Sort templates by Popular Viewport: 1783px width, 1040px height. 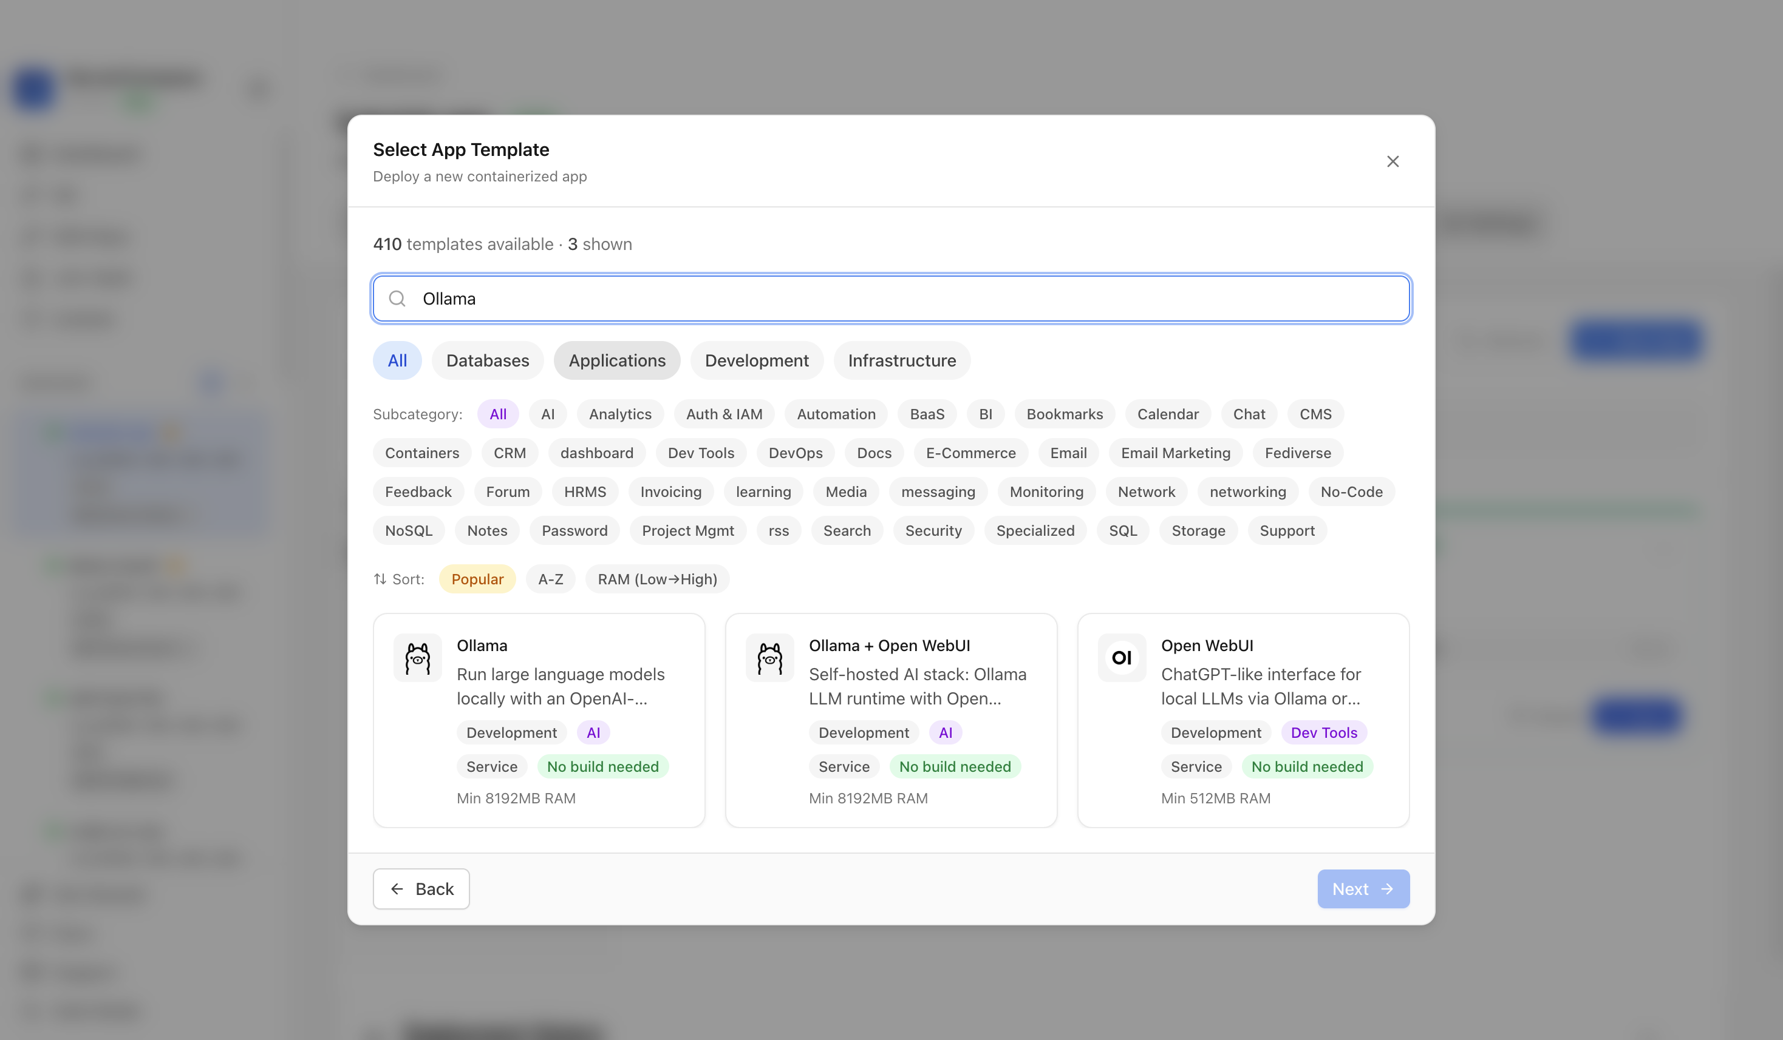[477, 579]
